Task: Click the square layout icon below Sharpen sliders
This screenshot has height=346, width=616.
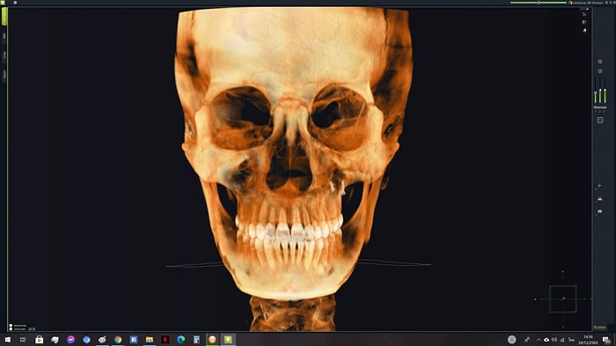Action: [600, 121]
